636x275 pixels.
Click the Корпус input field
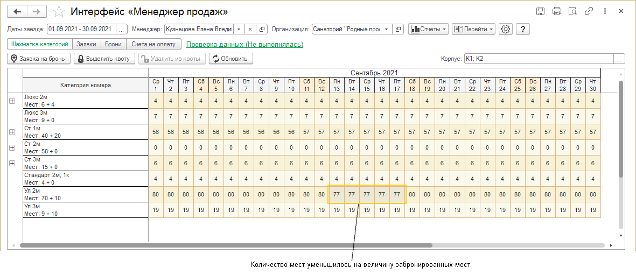coord(539,59)
